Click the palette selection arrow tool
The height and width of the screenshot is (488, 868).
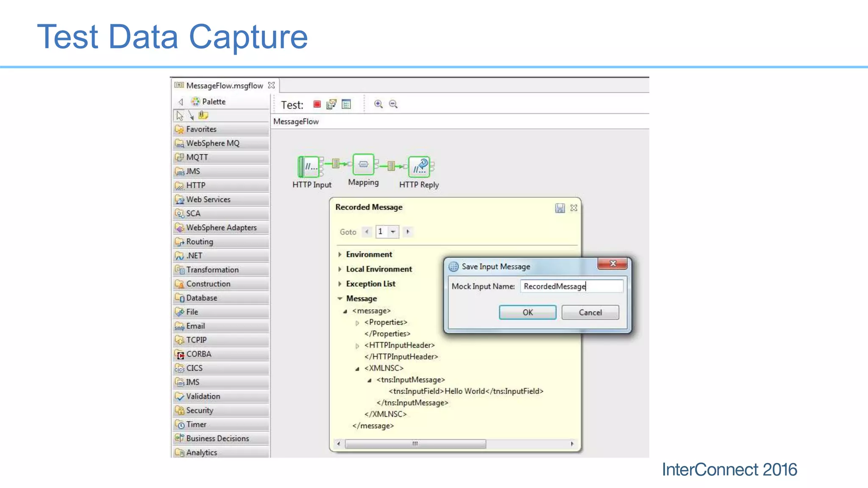click(180, 115)
